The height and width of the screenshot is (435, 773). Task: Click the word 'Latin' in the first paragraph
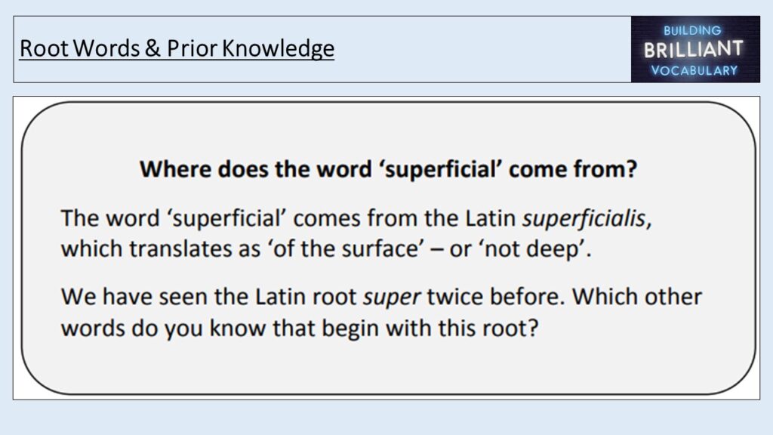pos(491,218)
